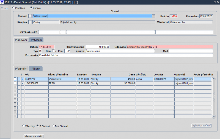Select the Nav radio button

2,8
